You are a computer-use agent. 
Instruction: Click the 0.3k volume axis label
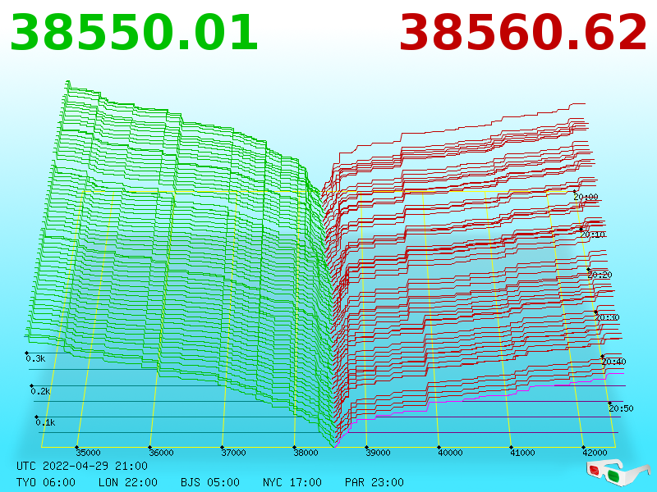[x=35, y=358]
